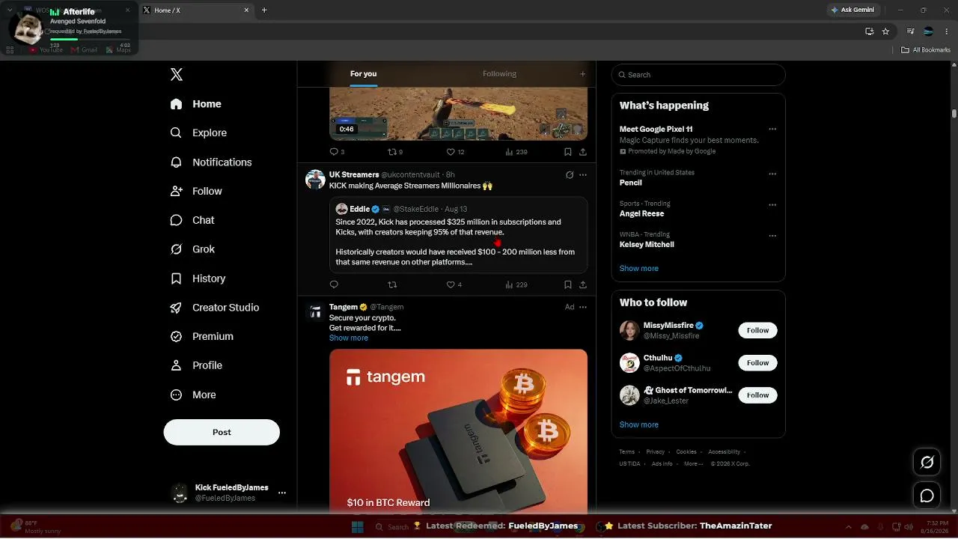The height and width of the screenshot is (539, 958).
Task: Open options for Meet Google Pixel 11 promo
Action: click(772, 130)
